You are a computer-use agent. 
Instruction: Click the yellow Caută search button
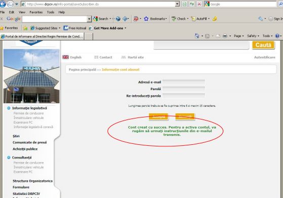click(x=263, y=45)
